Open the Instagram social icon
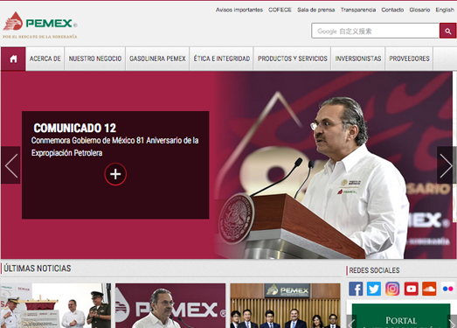This screenshot has width=457, height=328. click(392, 289)
